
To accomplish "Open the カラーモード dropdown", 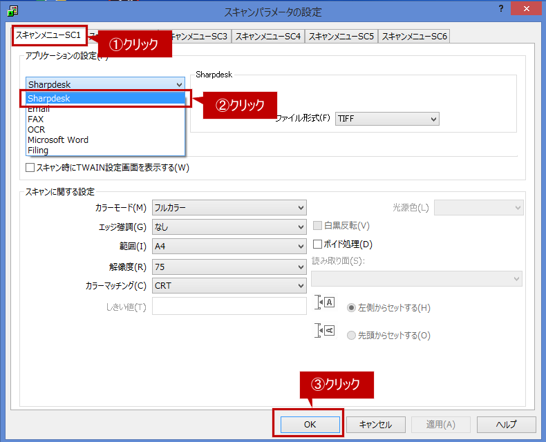I will (229, 208).
